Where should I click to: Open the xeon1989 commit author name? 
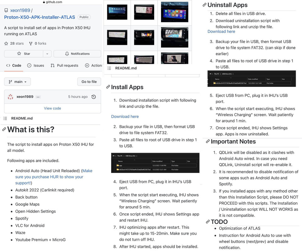(25, 97)
